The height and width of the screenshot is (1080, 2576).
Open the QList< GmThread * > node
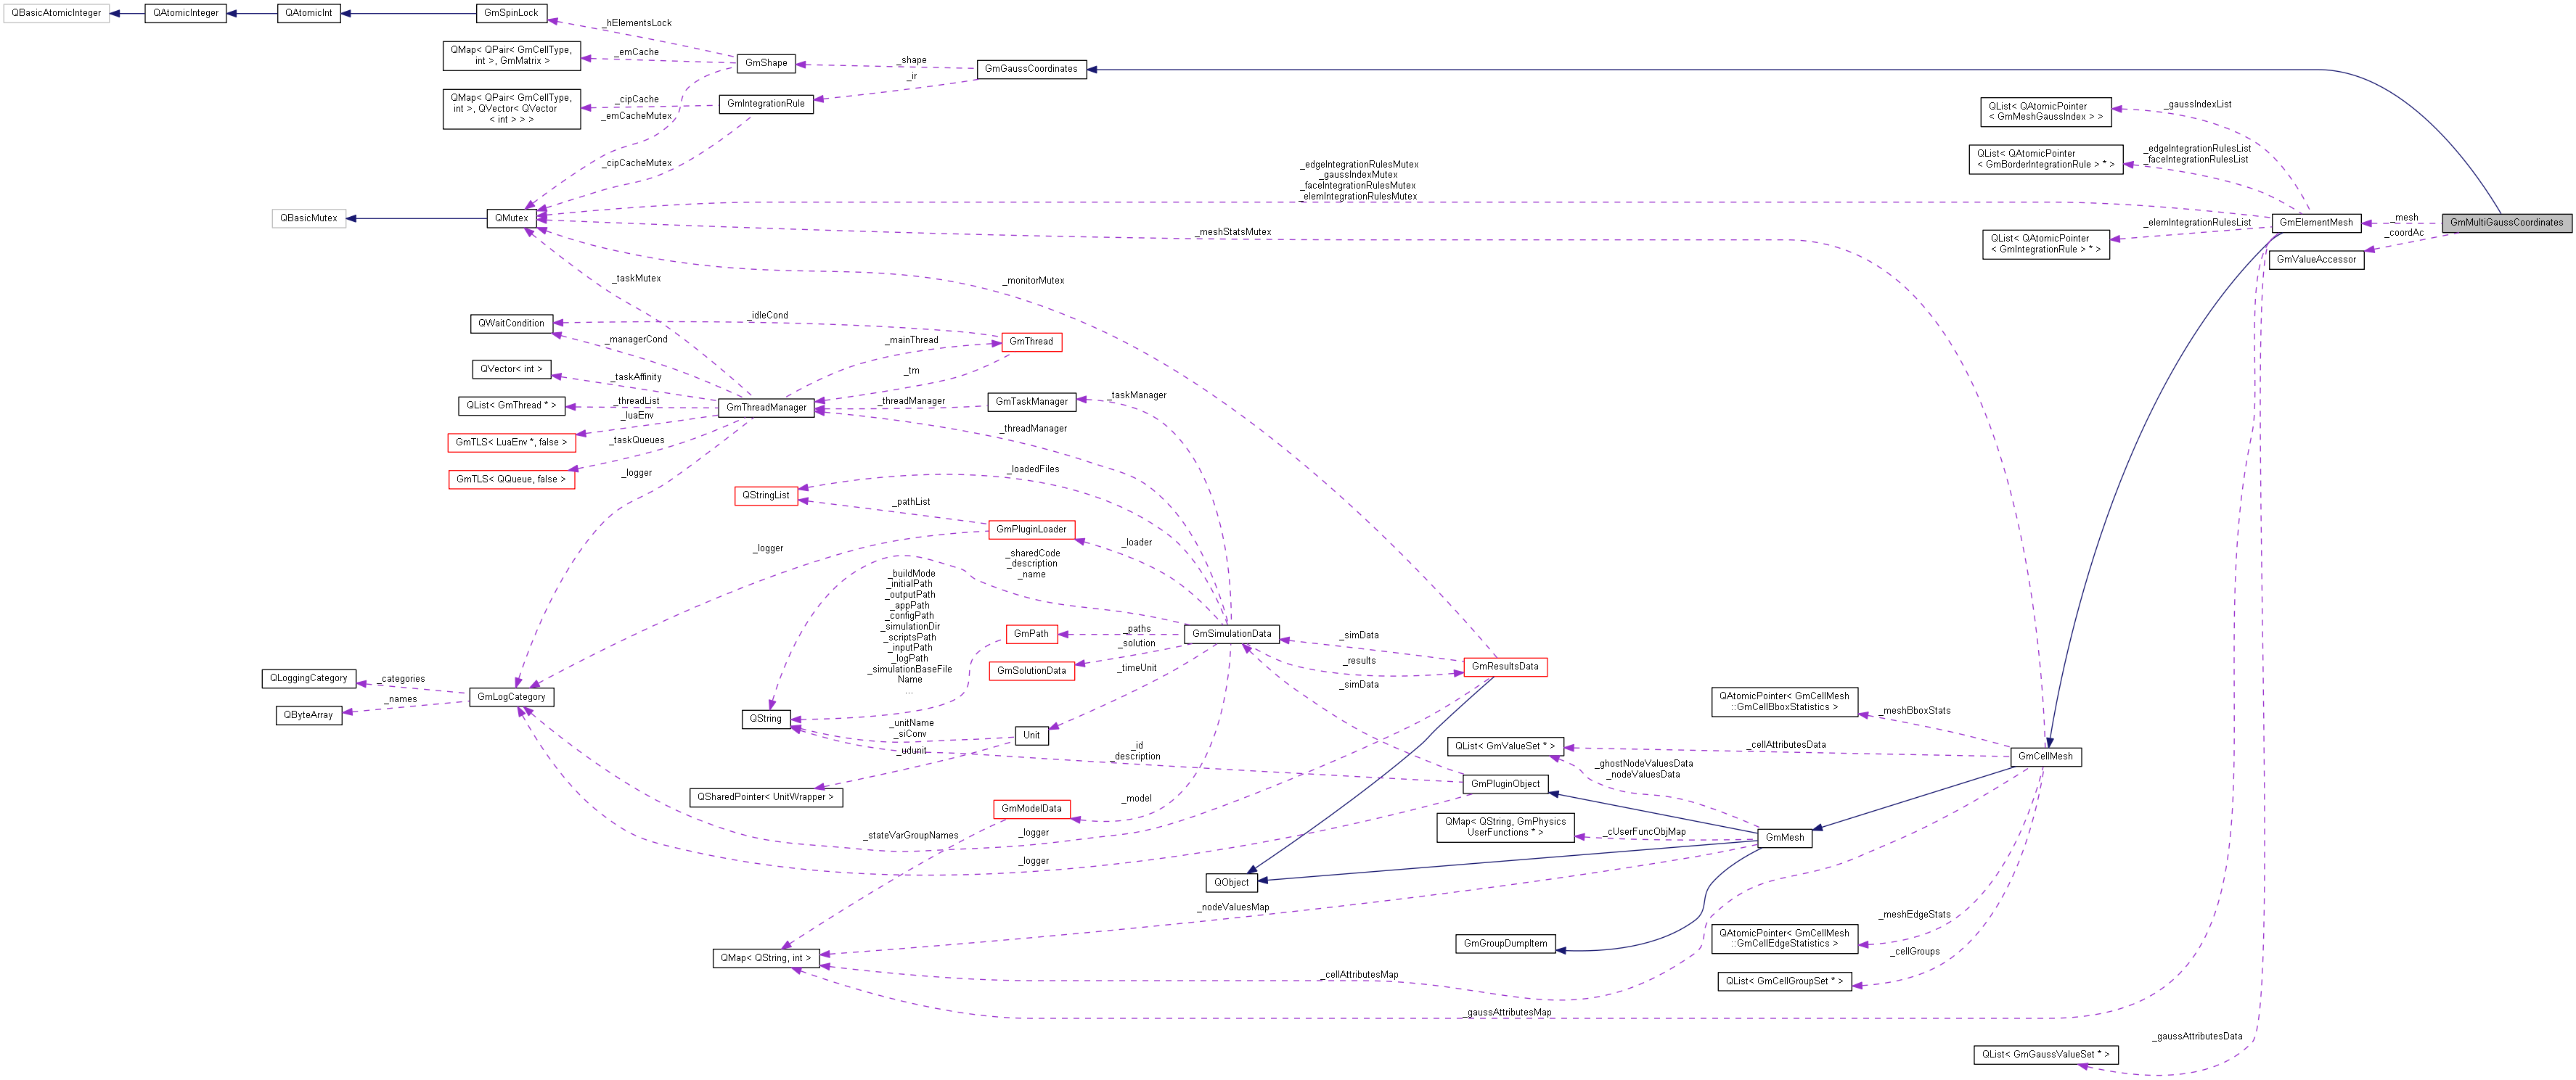point(511,405)
